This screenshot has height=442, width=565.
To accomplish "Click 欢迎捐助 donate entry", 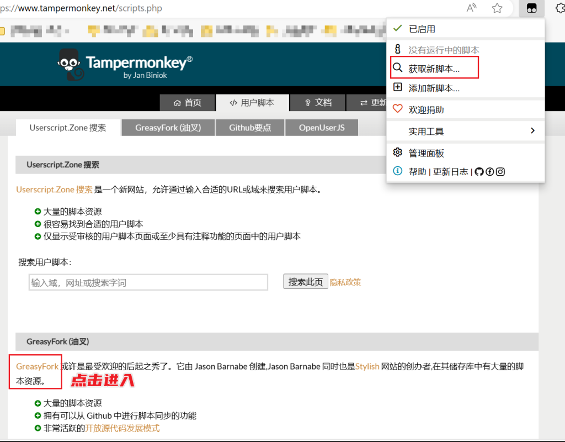I will 426,110.
